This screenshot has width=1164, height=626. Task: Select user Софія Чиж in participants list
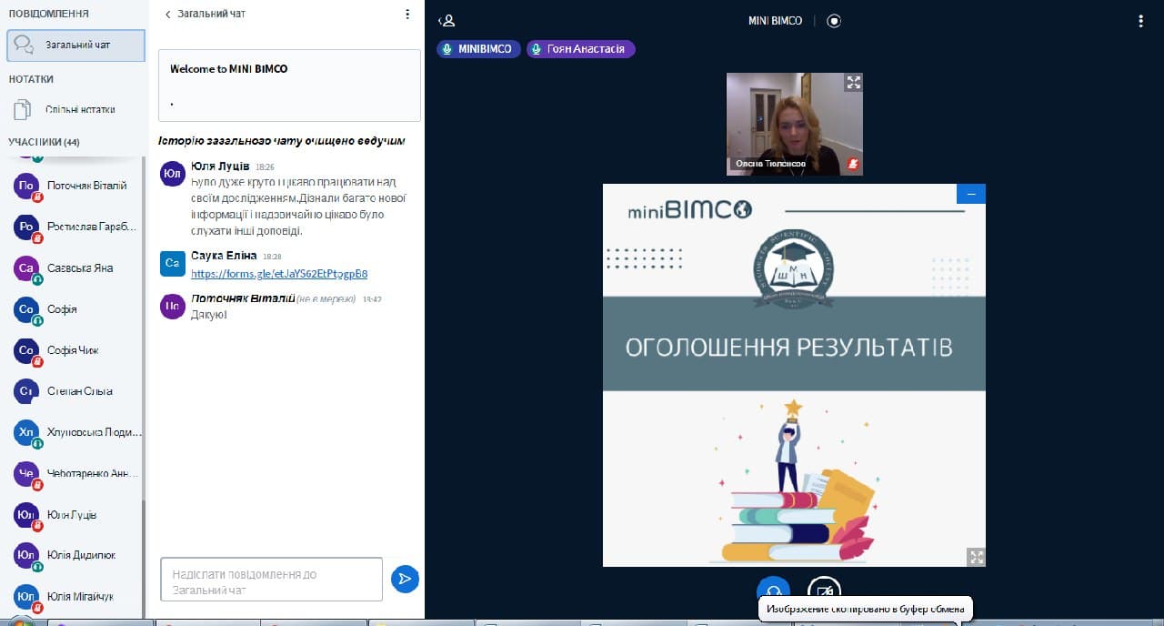point(76,350)
